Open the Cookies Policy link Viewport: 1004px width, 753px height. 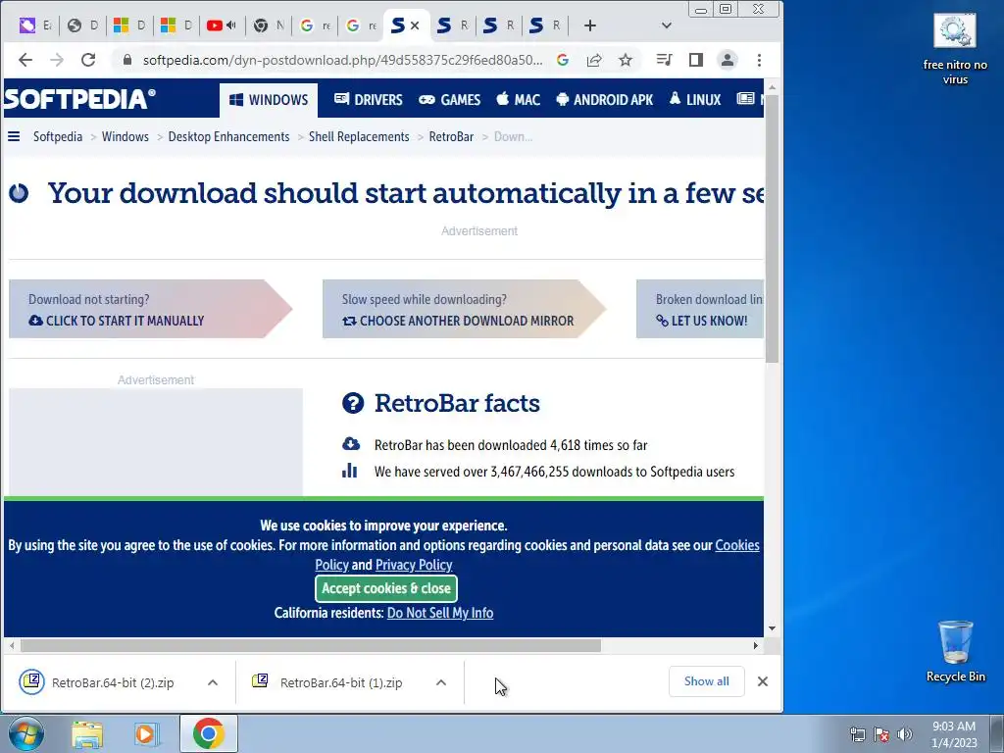click(737, 545)
